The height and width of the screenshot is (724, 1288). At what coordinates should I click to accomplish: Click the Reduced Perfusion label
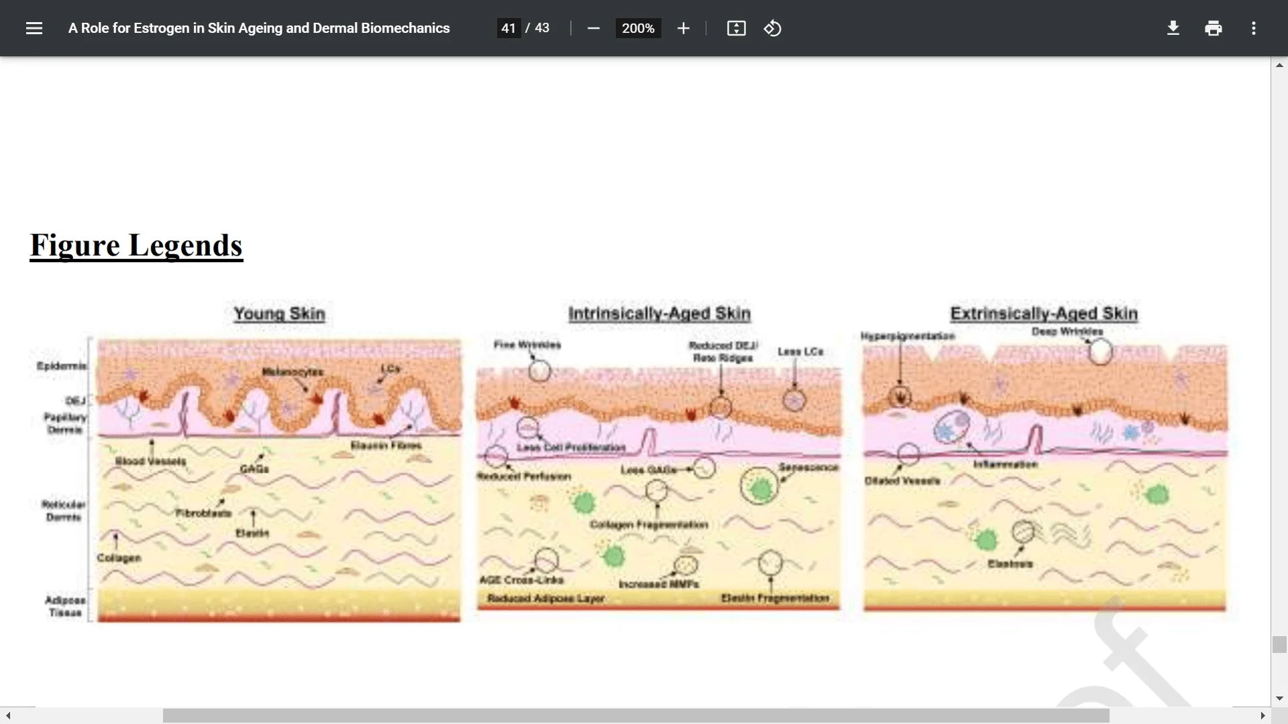pos(523,476)
